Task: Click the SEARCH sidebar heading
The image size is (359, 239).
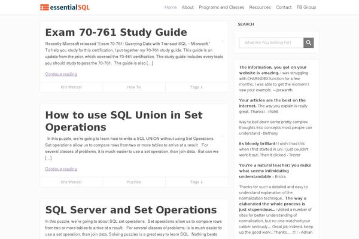Action: click(246, 24)
